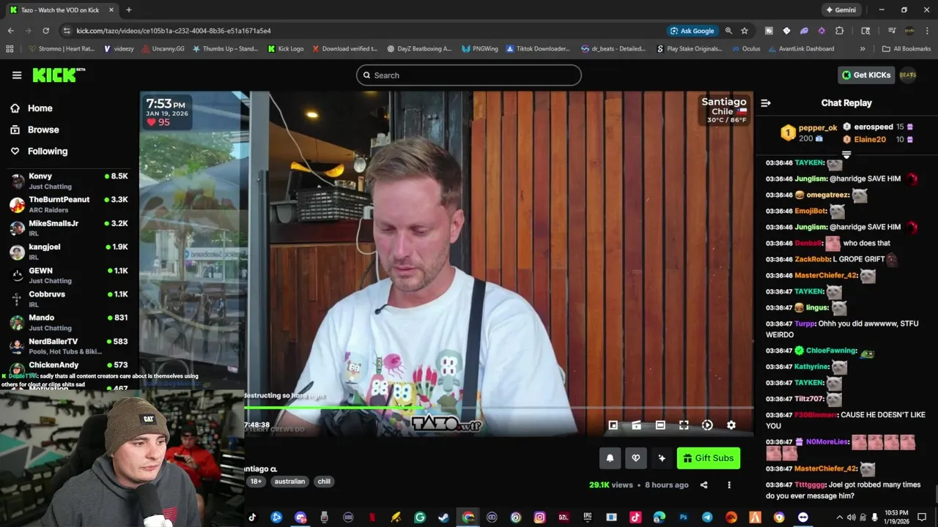Image resolution: width=938 pixels, height=527 pixels.
Task: Open GEWN channel in sidebar
Action: pyautogui.click(x=70, y=275)
